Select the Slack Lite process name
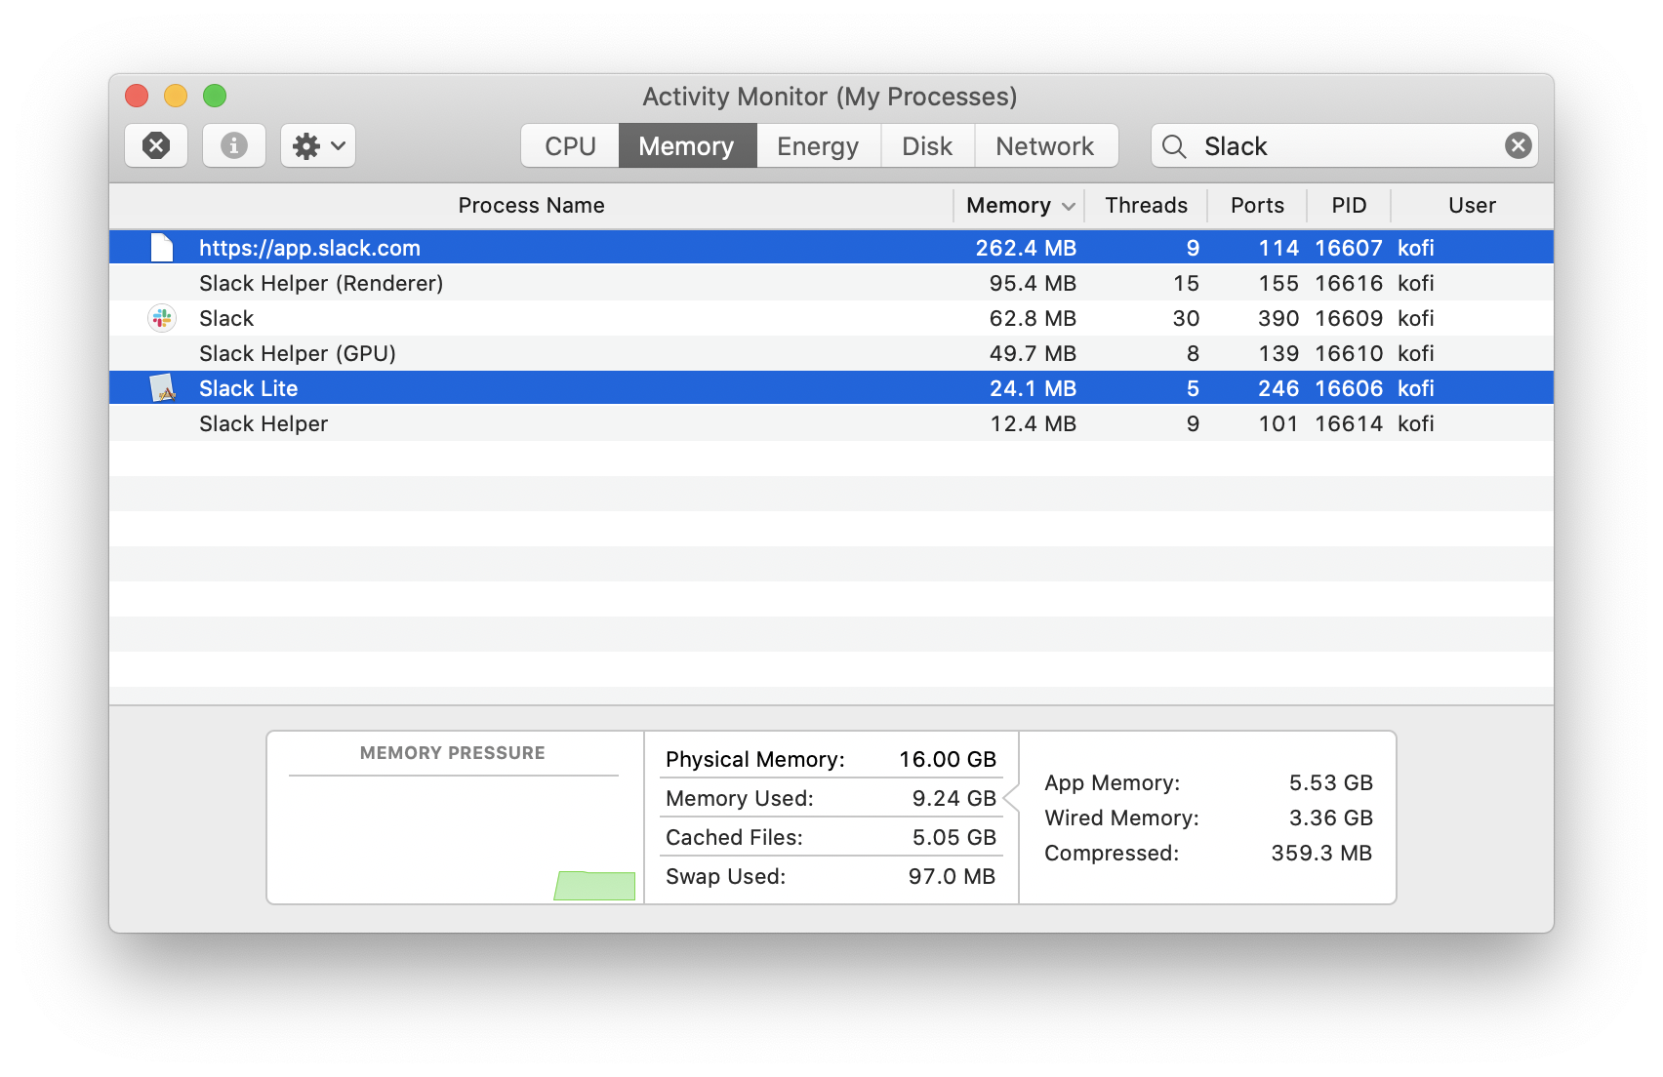The width and height of the screenshot is (1663, 1077). [248, 388]
